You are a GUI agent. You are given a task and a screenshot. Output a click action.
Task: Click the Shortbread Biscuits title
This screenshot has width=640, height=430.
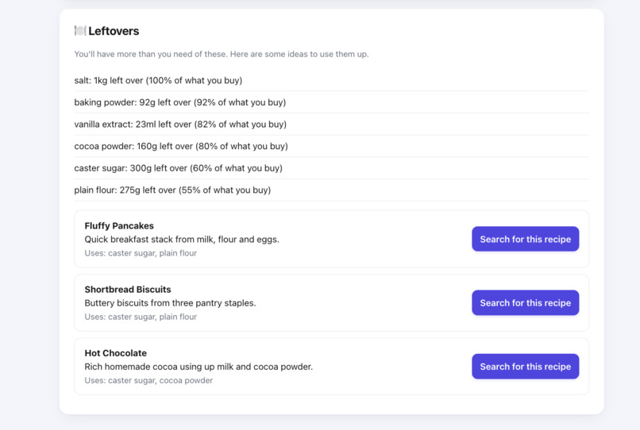coord(128,290)
